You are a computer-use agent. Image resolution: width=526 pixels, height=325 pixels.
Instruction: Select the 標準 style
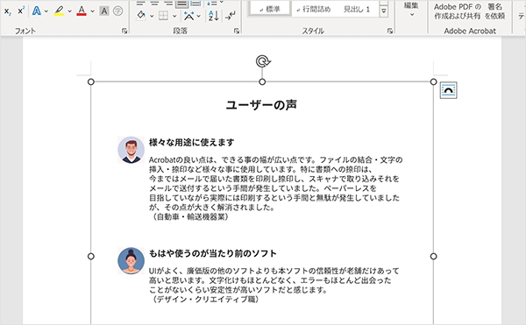pos(270,9)
